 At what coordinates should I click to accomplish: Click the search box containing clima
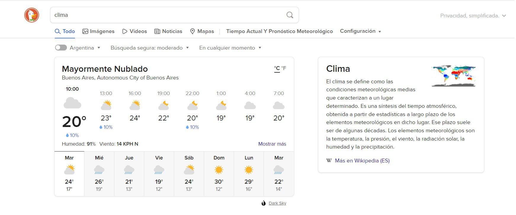(x=166, y=15)
